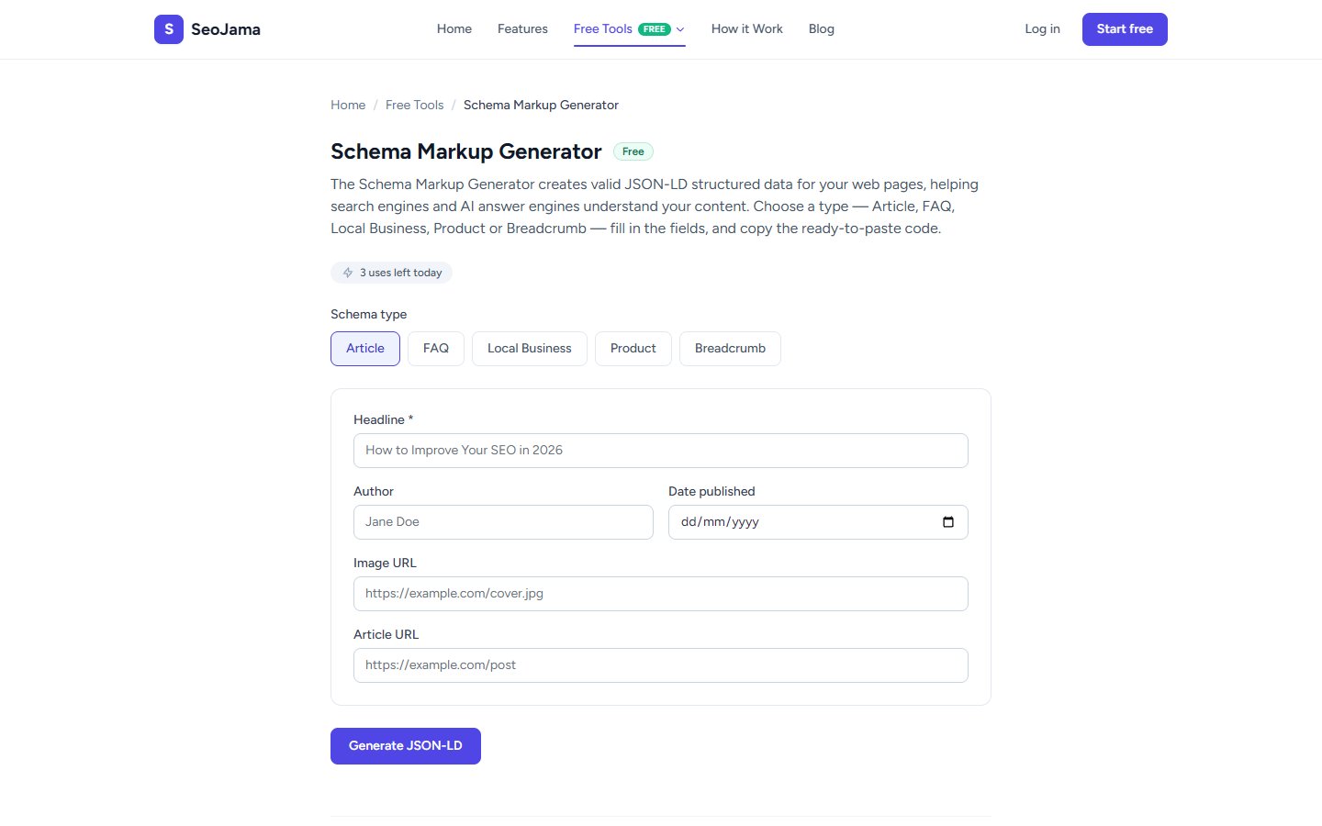Go to How it Work page
Viewport: 1322px width, 826px height.
(747, 29)
